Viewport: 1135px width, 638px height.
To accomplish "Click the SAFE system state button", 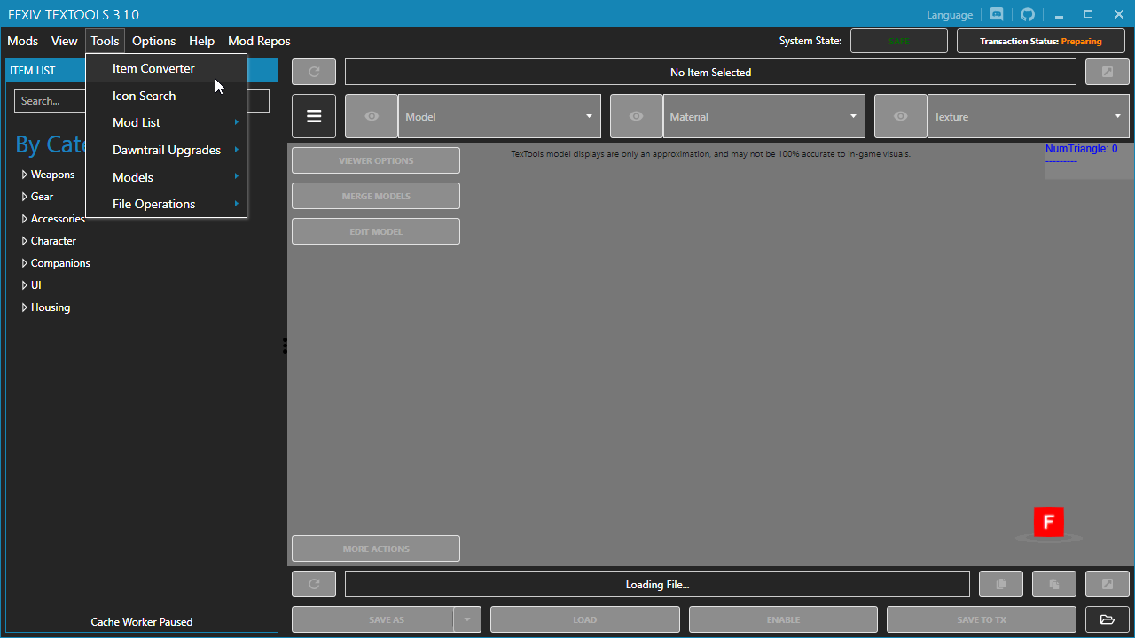I will [x=899, y=41].
